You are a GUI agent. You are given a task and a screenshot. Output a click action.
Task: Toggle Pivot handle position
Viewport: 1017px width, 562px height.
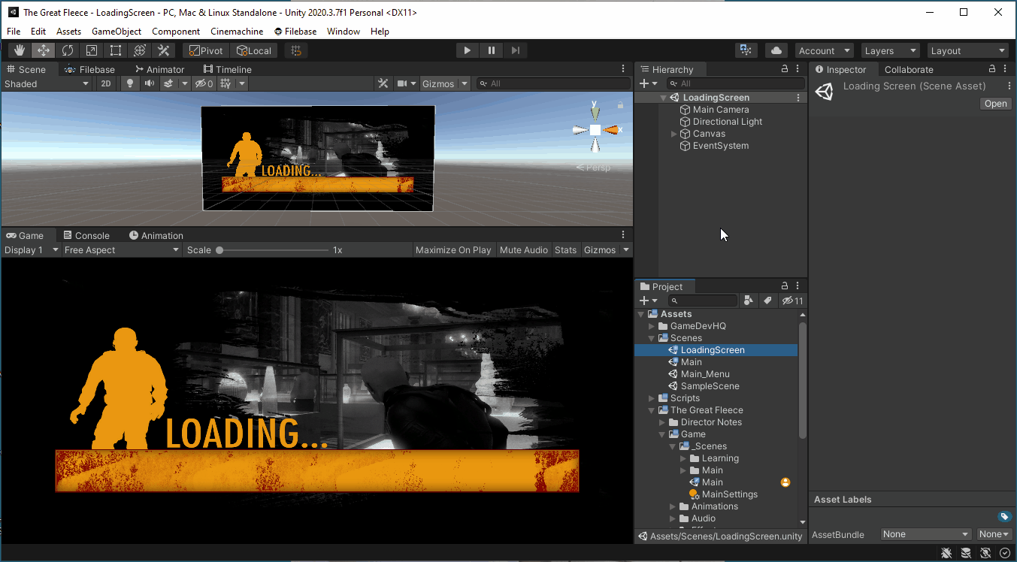coord(205,50)
